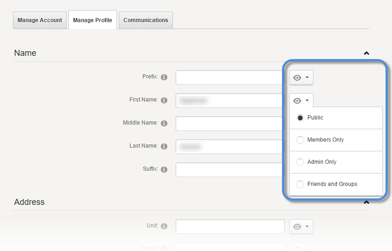
Task: Switch to the Communications tab
Action: tap(146, 20)
